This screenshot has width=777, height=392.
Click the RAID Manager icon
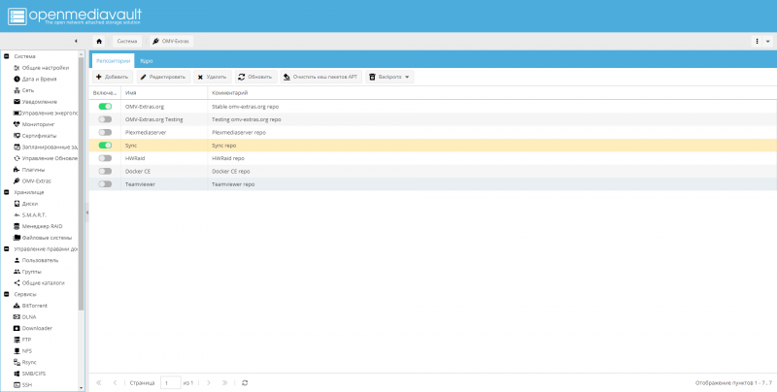(17, 226)
